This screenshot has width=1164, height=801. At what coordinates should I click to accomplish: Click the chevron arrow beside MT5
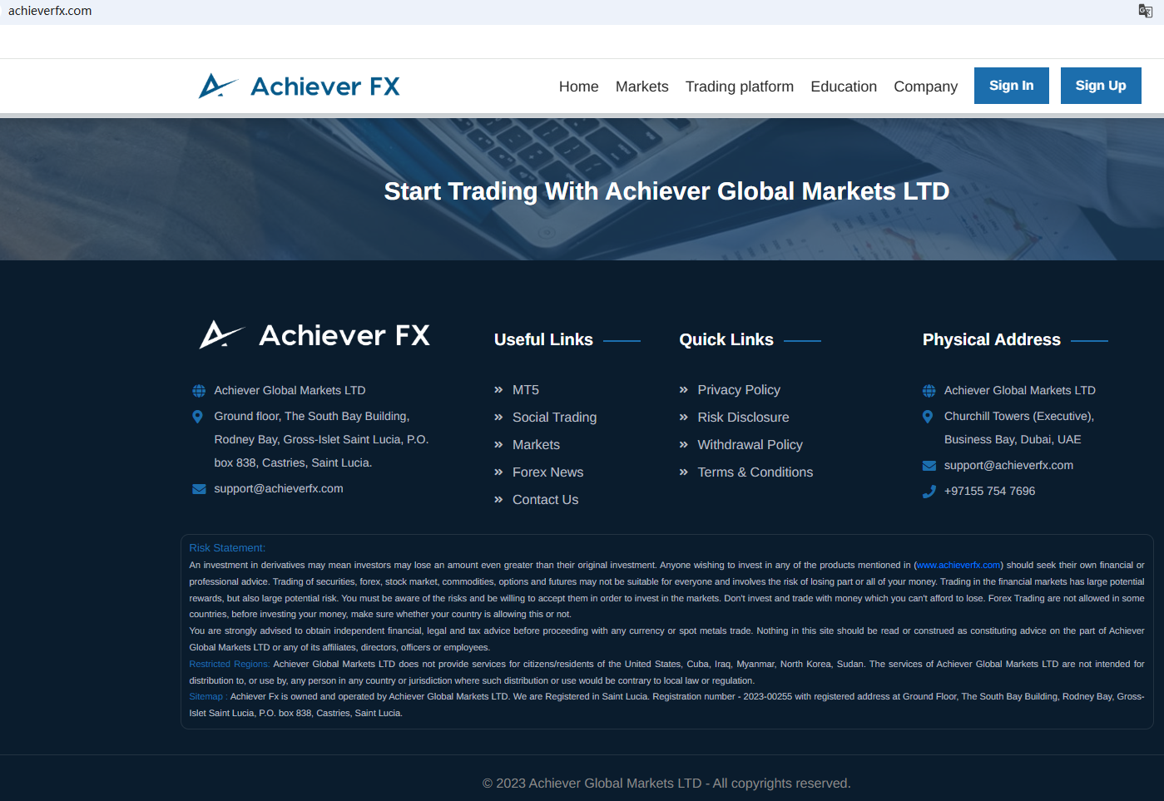[498, 389]
